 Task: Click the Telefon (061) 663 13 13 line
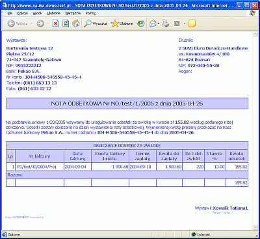pos(32,83)
